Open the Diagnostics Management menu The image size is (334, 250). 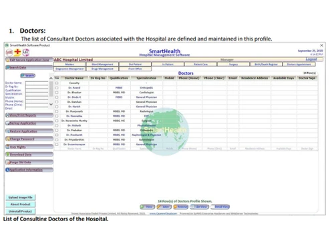(x=69, y=69)
